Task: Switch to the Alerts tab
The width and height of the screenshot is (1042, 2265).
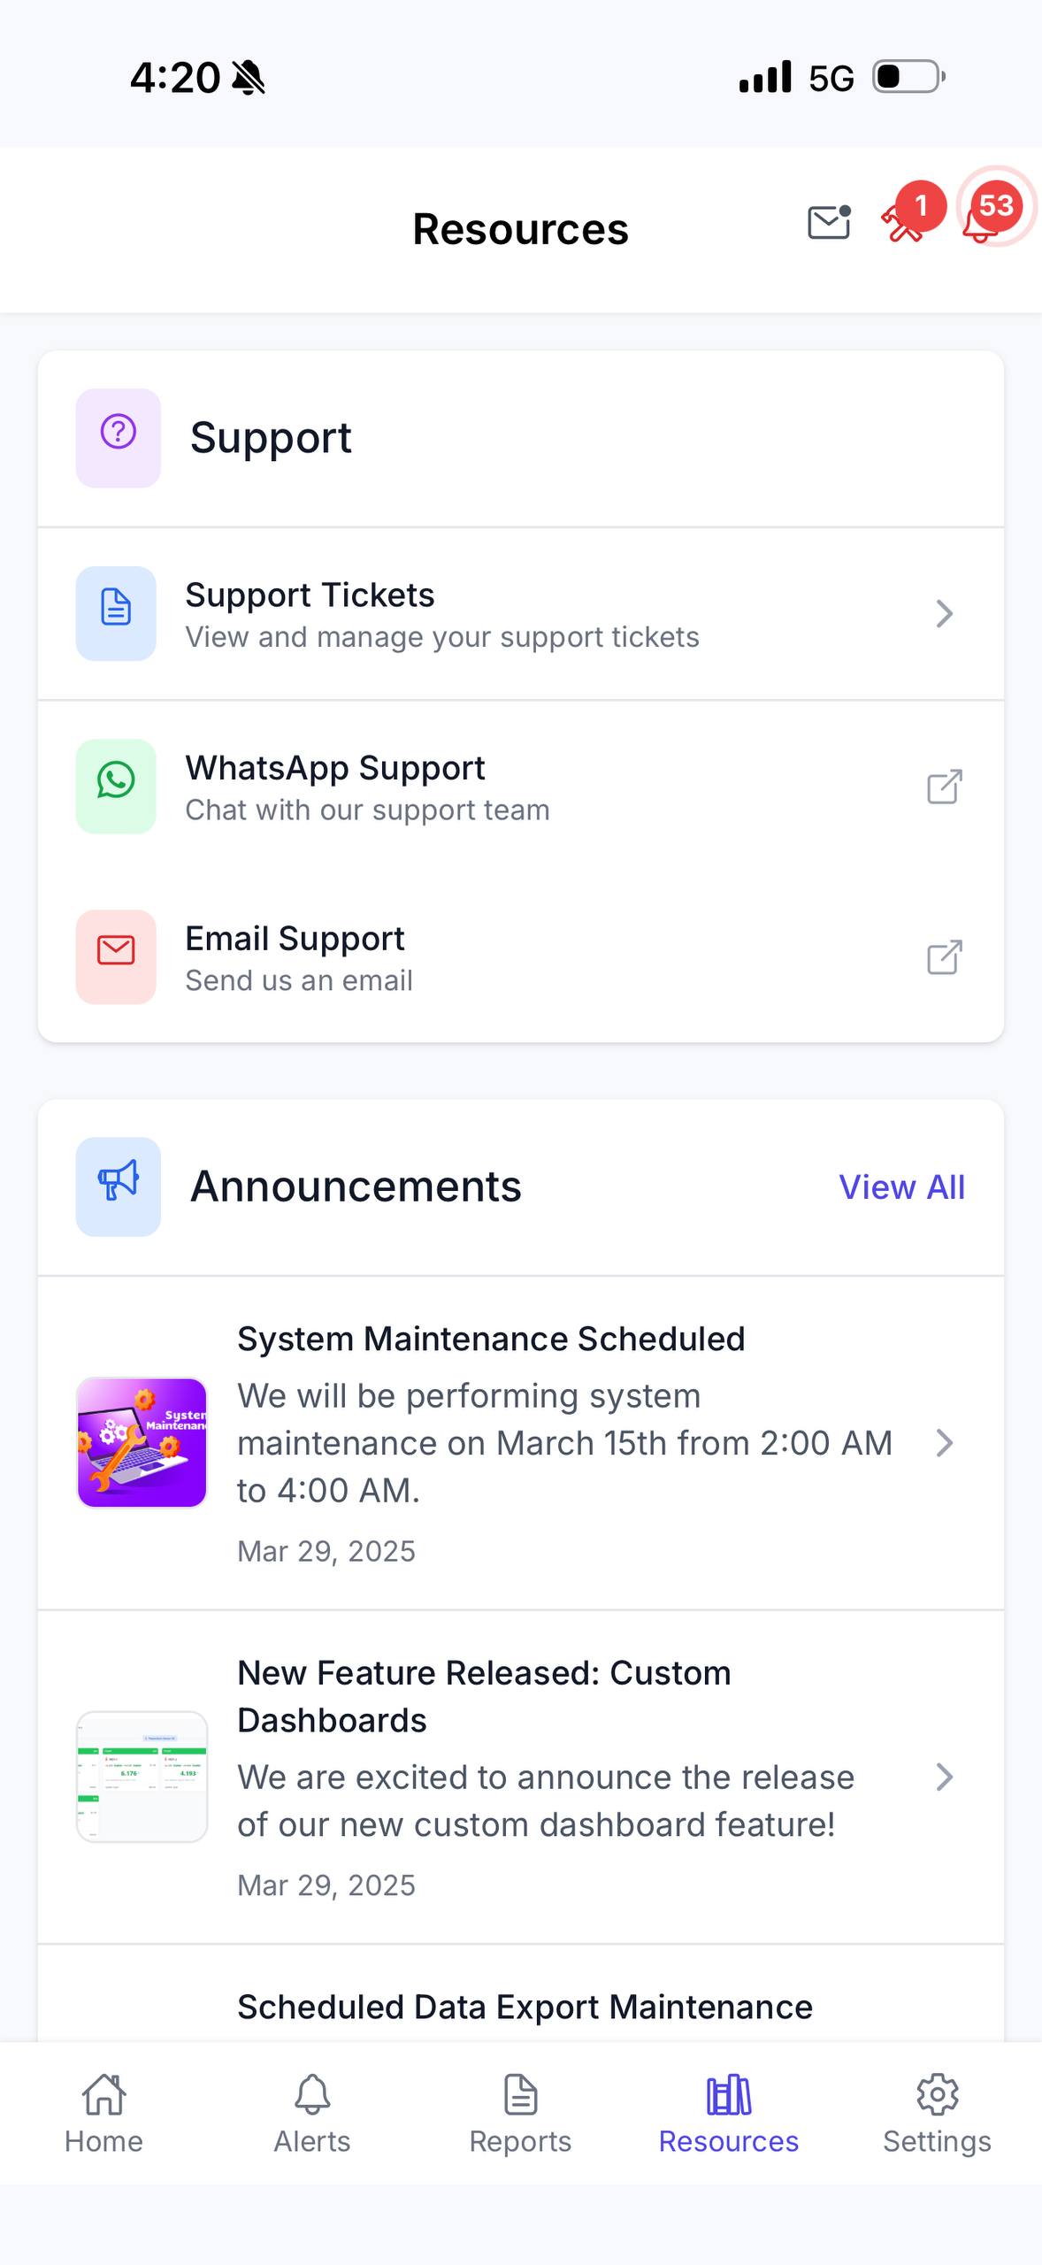Action: point(311,2115)
